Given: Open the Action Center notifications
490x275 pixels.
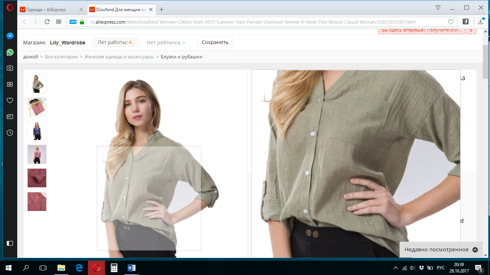Looking at the screenshot, I should pyautogui.click(x=479, y=268).
